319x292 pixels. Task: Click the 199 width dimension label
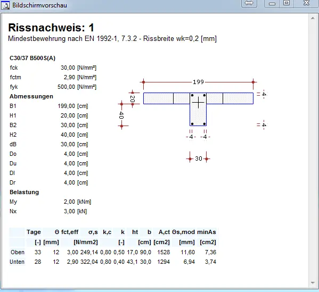198,82
